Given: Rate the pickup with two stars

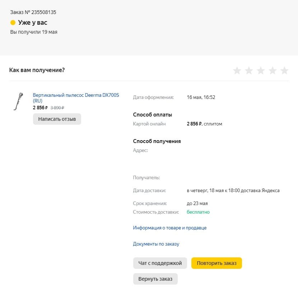Looking at the screenshot, I should (249, 70).
